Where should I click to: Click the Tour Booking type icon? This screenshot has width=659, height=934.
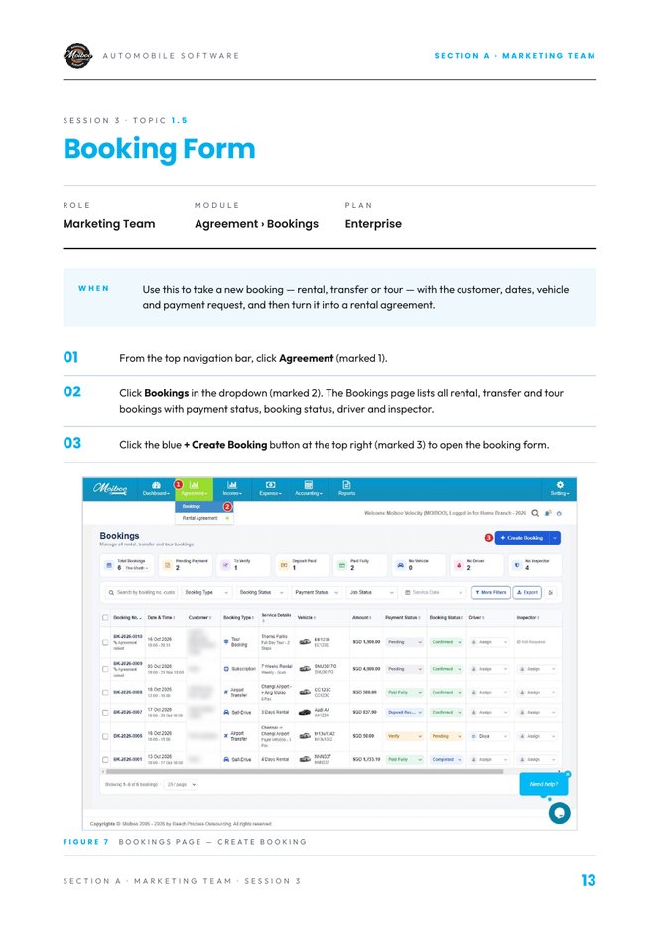[226, 642]
